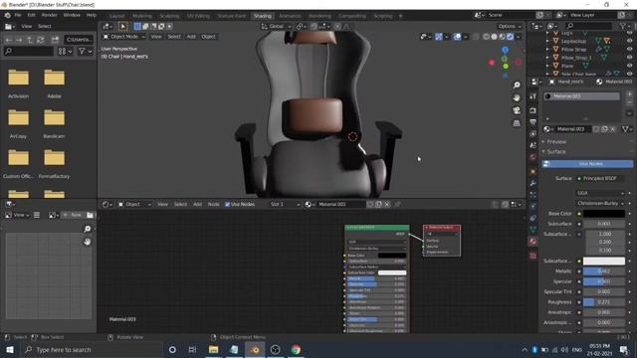Toggle the Use Nodes checkbox in node editor
This screenshot has height=358, width=637.
tap(228, 204)
